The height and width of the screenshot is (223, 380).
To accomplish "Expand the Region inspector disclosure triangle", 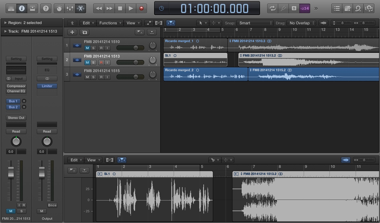I will tap(5, 23).
